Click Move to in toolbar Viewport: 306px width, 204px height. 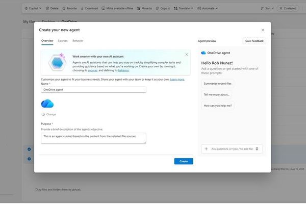coord(144,8)
